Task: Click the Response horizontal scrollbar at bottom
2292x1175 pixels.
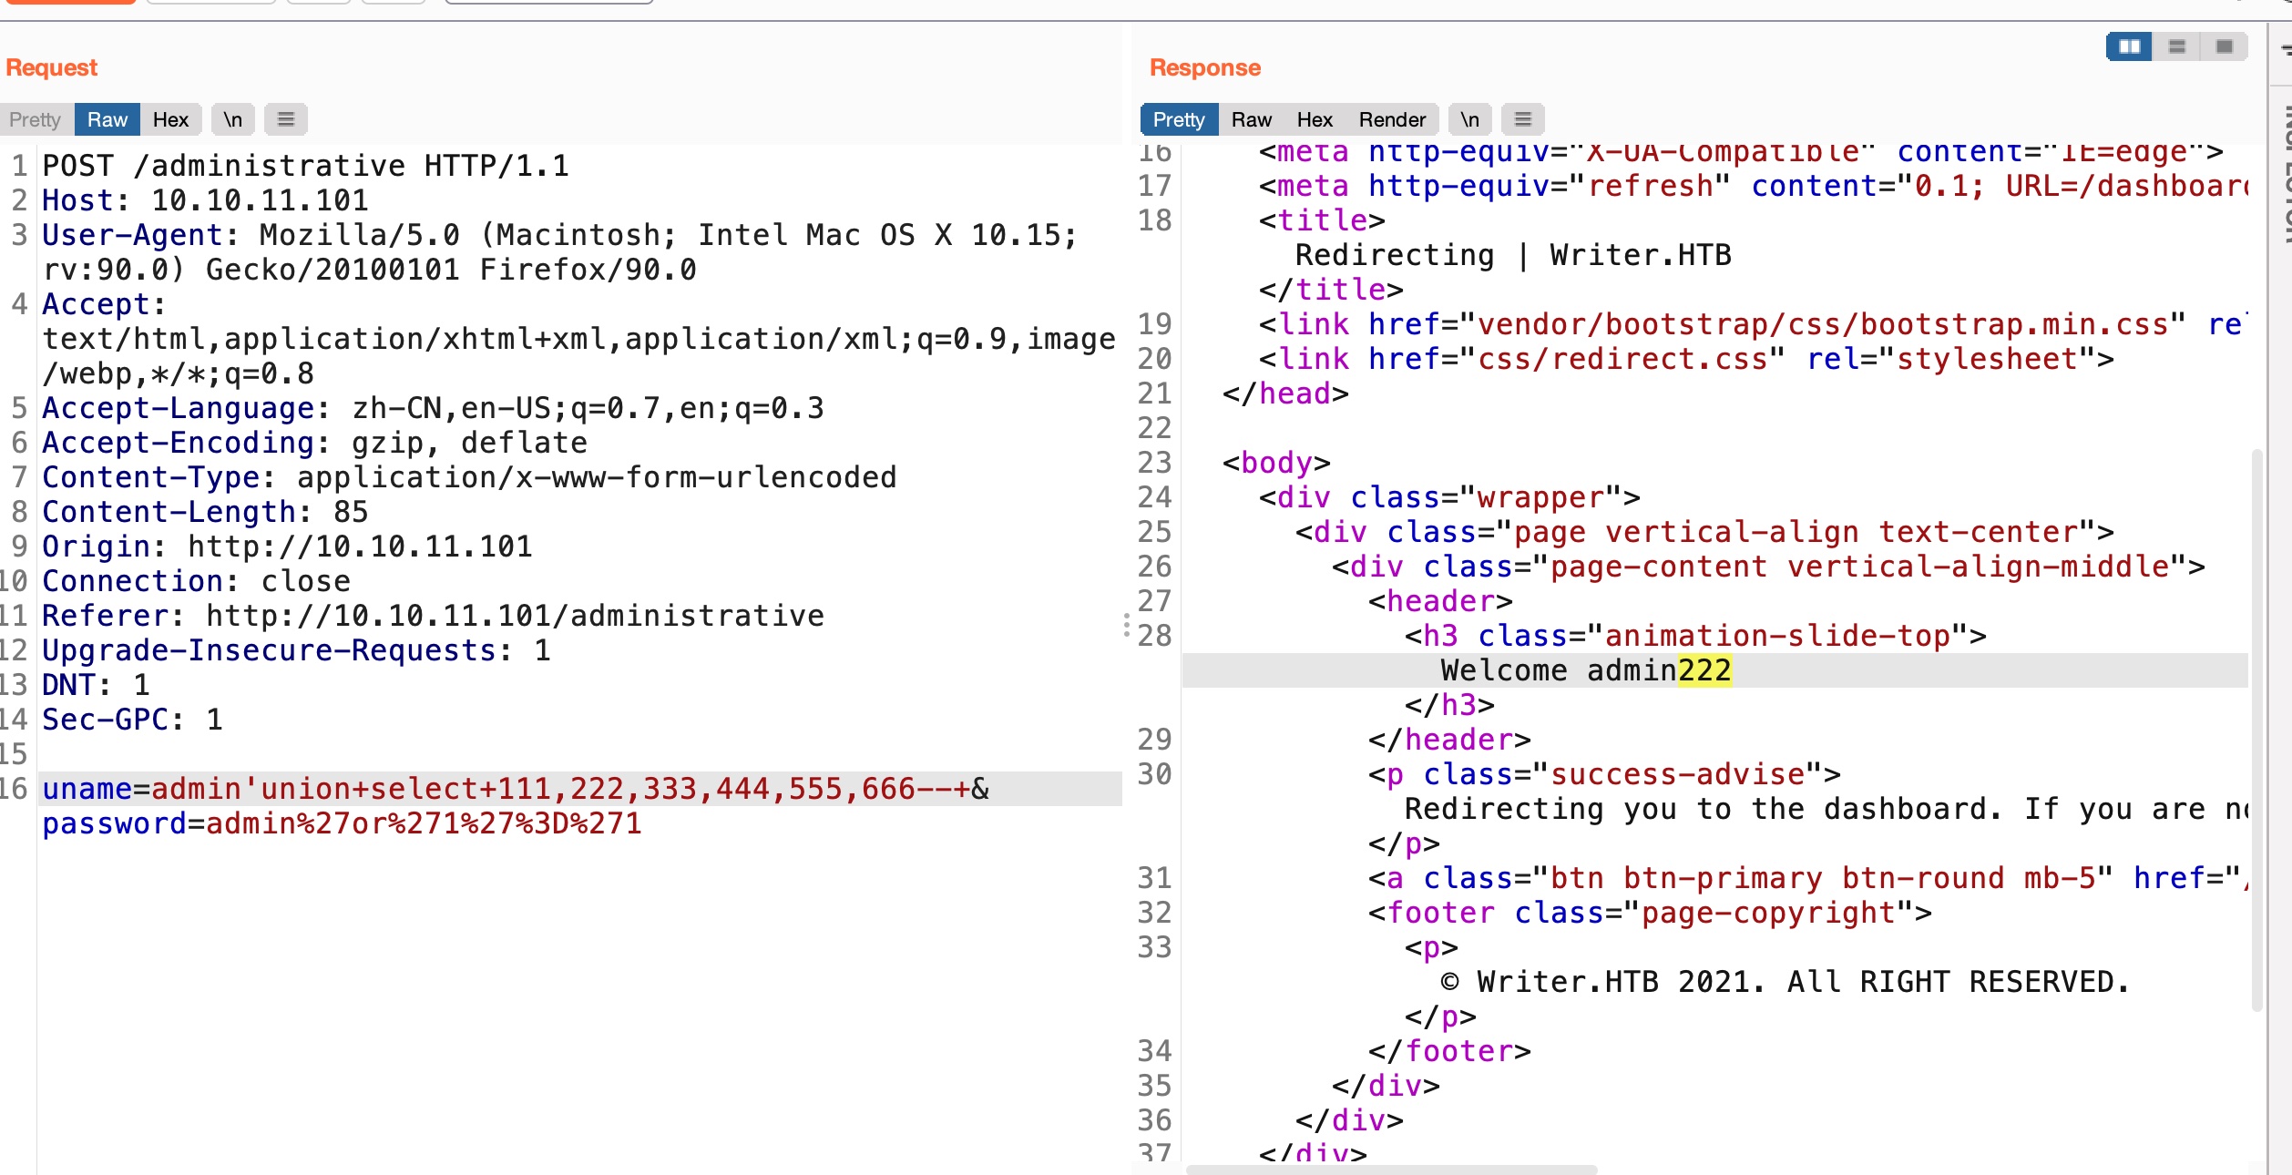Action: click(x=1390, y=1169)
